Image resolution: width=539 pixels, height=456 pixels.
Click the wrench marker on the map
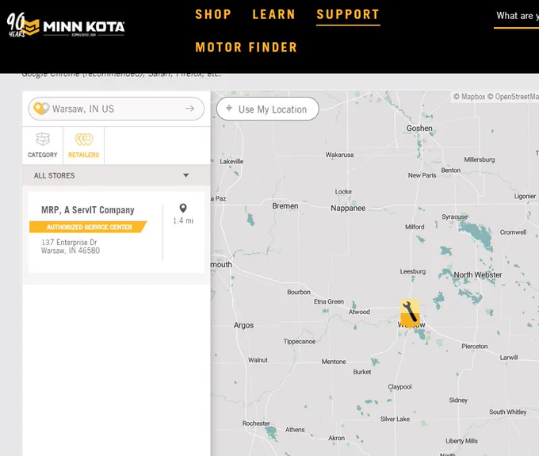tap(410, 313)
